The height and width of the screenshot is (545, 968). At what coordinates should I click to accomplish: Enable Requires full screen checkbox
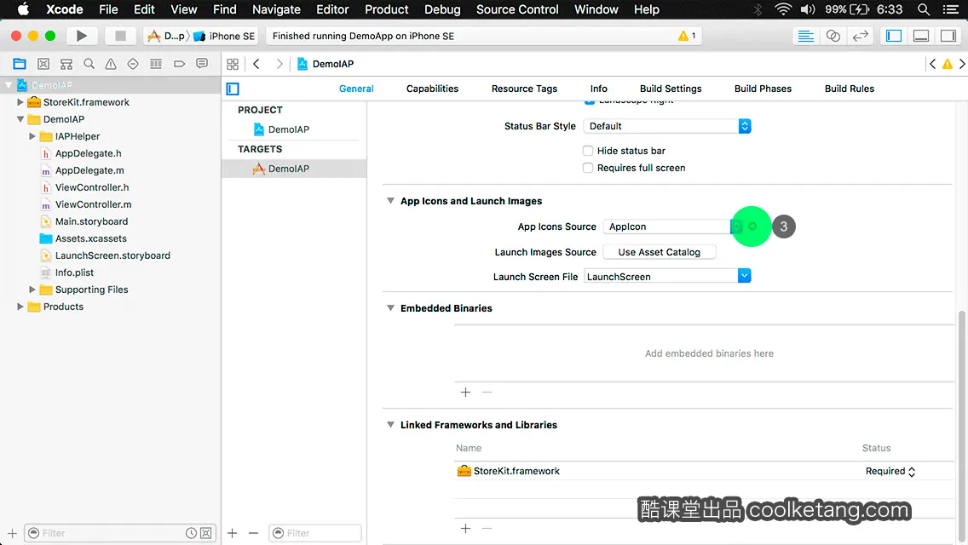(588, 168)
